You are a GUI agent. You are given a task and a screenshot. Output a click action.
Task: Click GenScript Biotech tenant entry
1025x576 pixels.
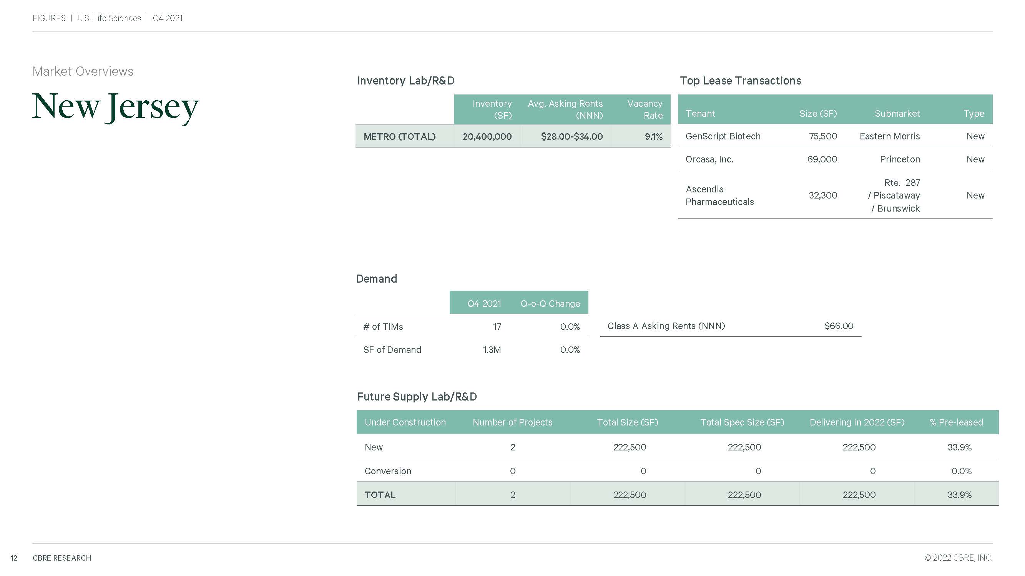[x=723, y=136]
